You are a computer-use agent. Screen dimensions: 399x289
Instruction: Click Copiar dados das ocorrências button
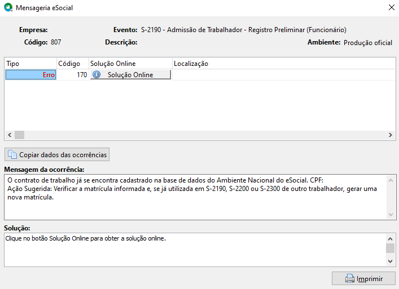[x=57, y=154]
